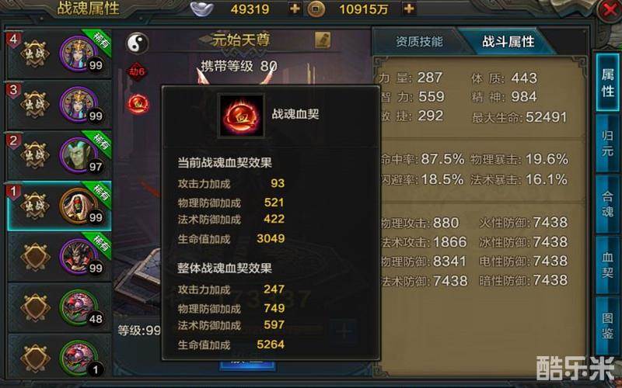
Task: Open the 血契 side tab
Action: 607,265
